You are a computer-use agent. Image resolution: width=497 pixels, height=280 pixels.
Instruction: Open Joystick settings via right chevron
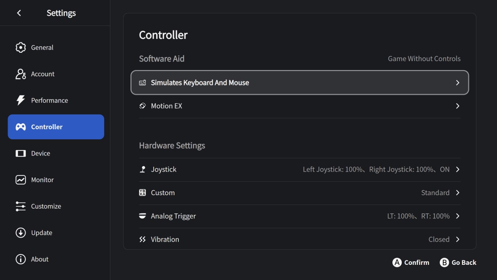click(457, 170)
